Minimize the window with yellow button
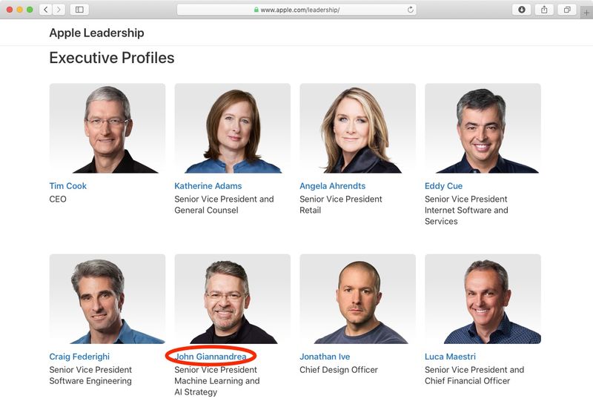This screenshot has height=407, width=593. [20, 10]
